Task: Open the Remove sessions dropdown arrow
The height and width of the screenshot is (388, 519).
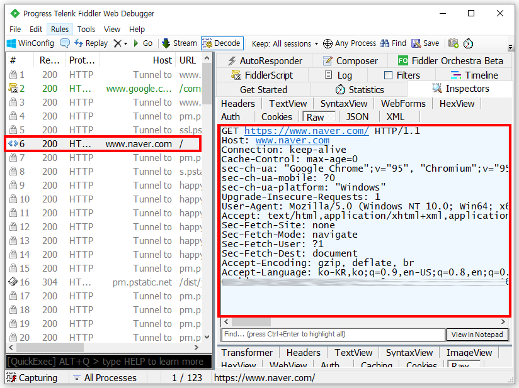Action: (x=126, y=43)
